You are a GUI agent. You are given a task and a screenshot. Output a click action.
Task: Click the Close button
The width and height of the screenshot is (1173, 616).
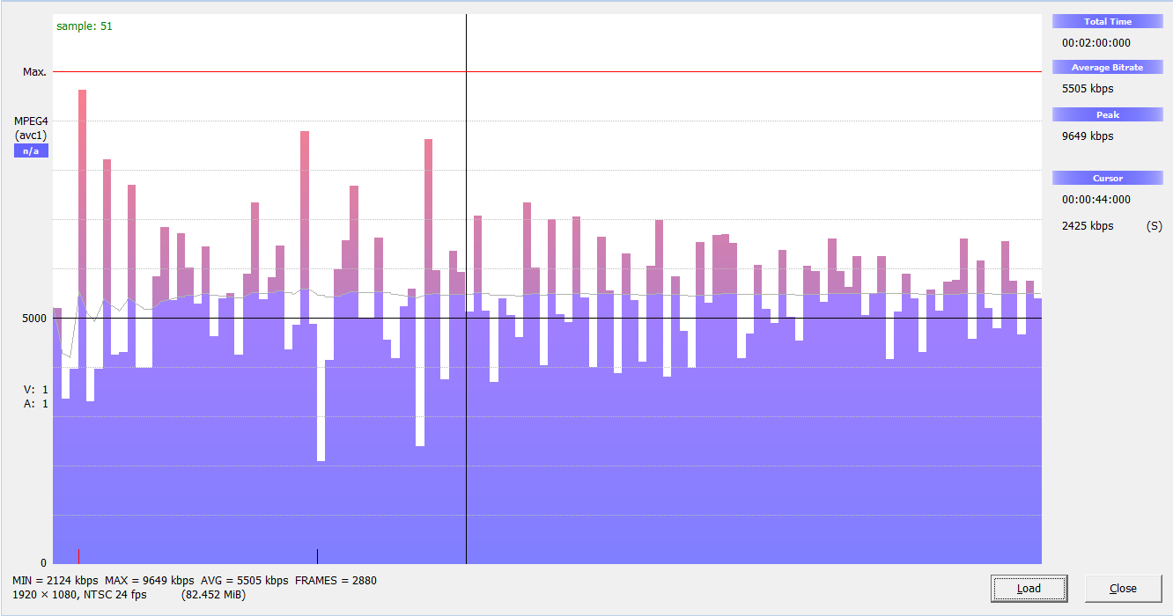(1123, 588)
